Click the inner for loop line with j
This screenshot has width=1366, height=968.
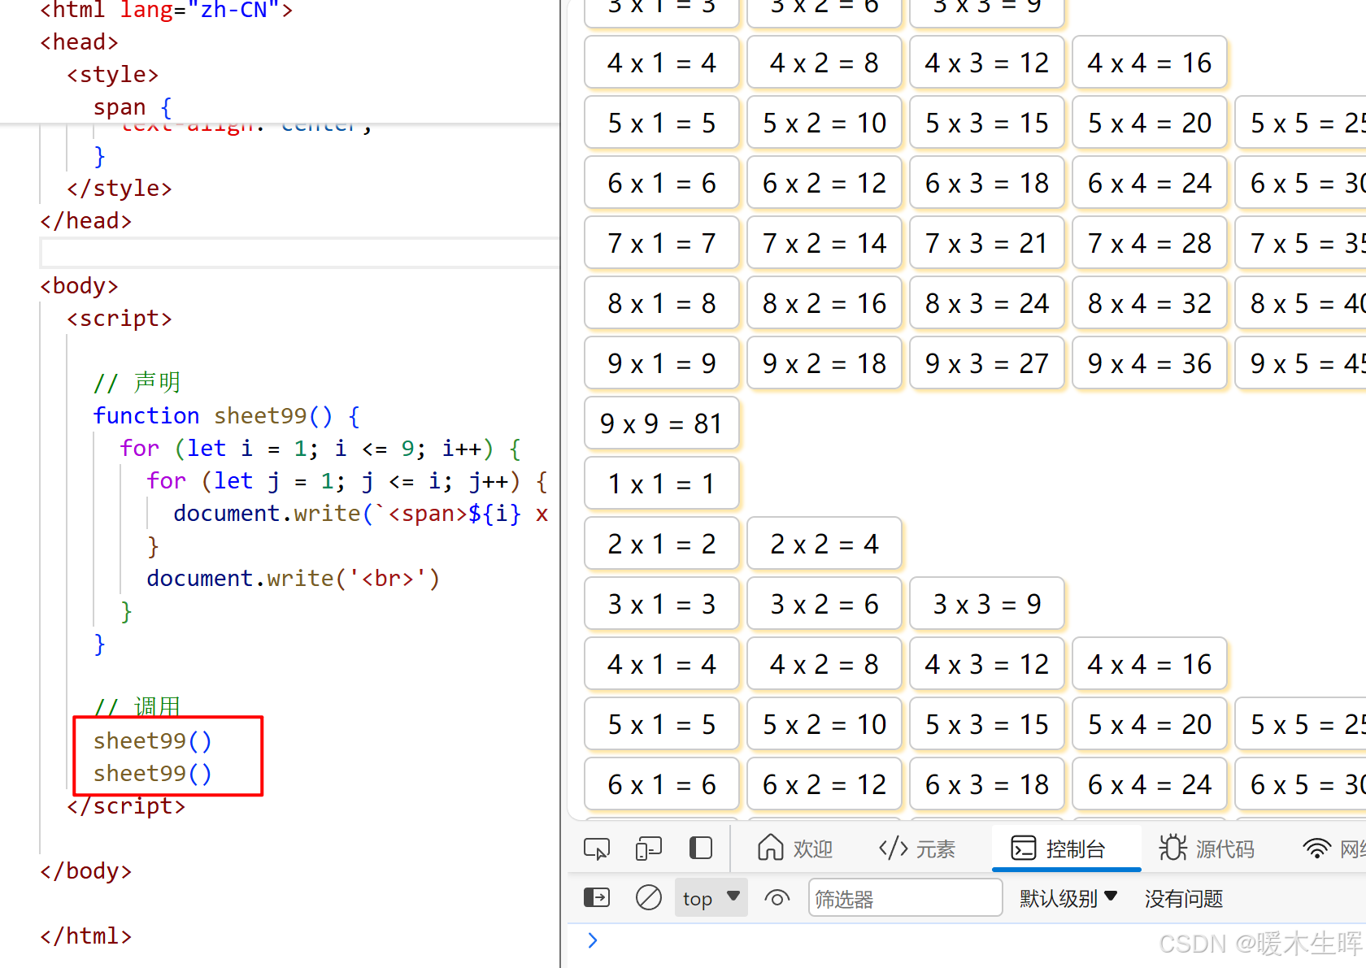(x=347, y=480)
